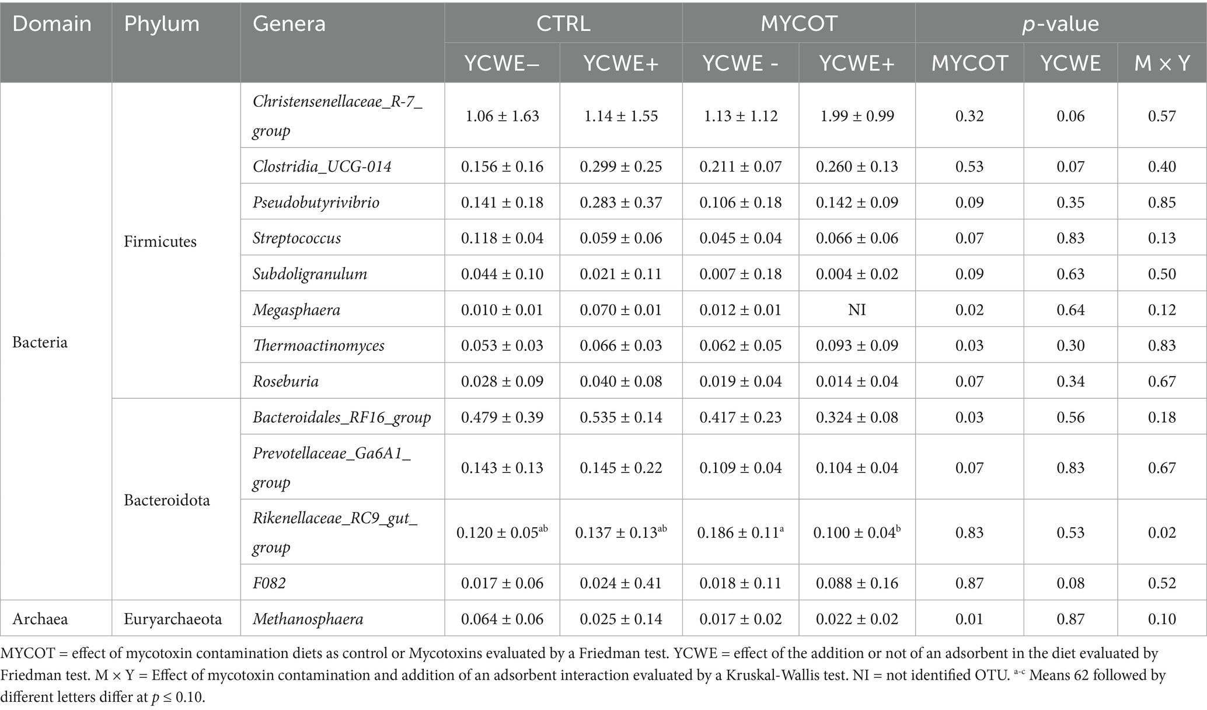
Task: Click the NI cell in Megasphaera row
Action: point(857,309)
